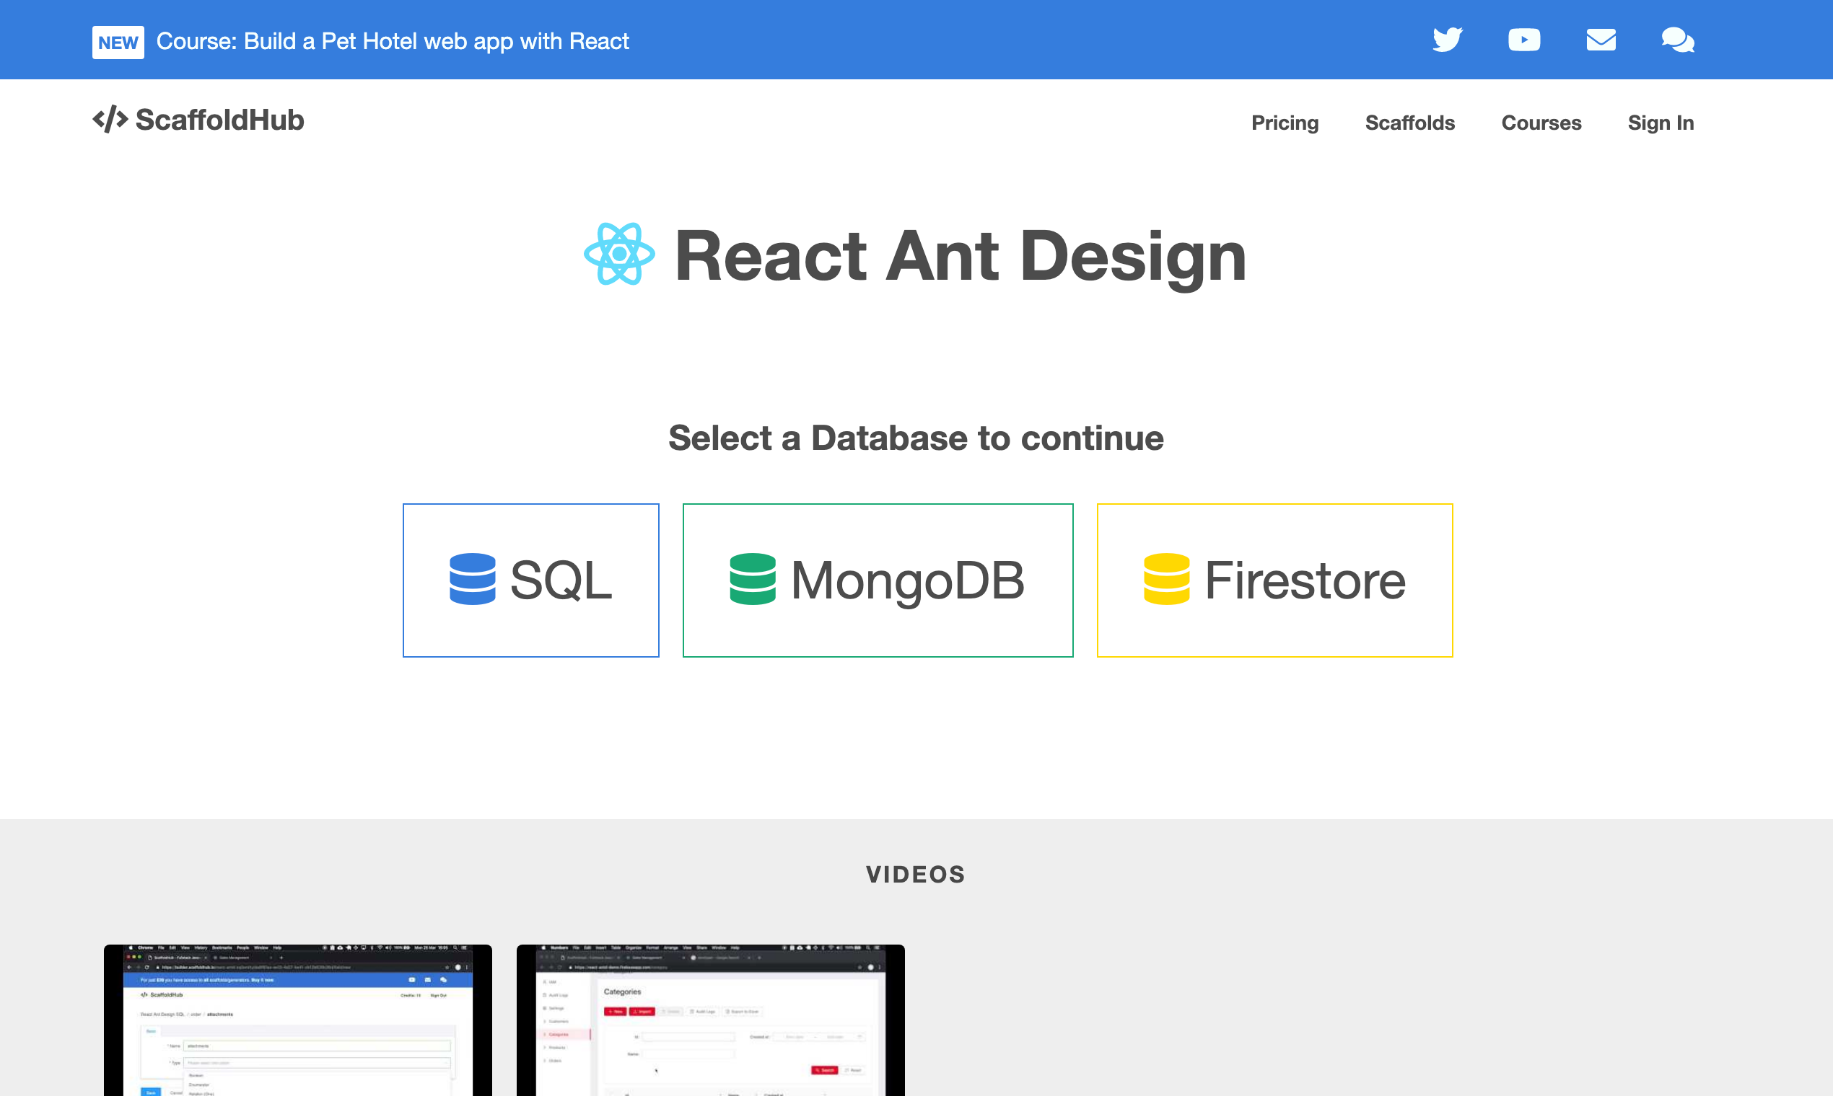Image resolution: width=1833 pixels, height=1096 pixels.
Task: Open the chat bubbles icon
Action: (x=1677, y=40)
